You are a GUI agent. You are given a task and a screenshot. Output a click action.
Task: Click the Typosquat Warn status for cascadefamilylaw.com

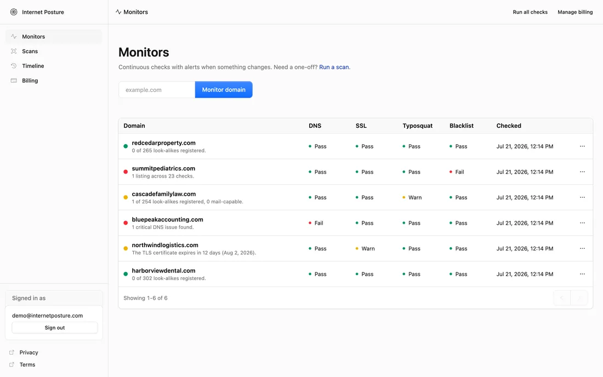tap(412, 197)
